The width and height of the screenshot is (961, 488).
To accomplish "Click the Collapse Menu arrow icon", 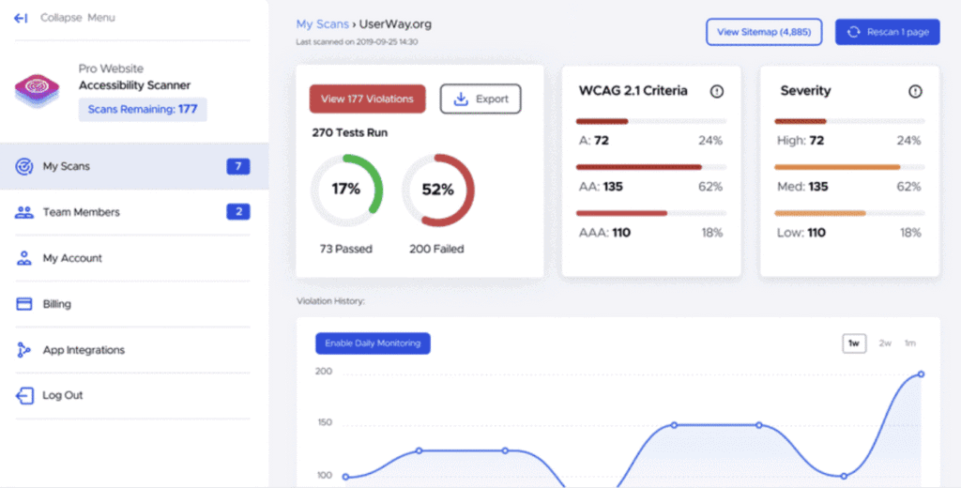I will 21,18.
